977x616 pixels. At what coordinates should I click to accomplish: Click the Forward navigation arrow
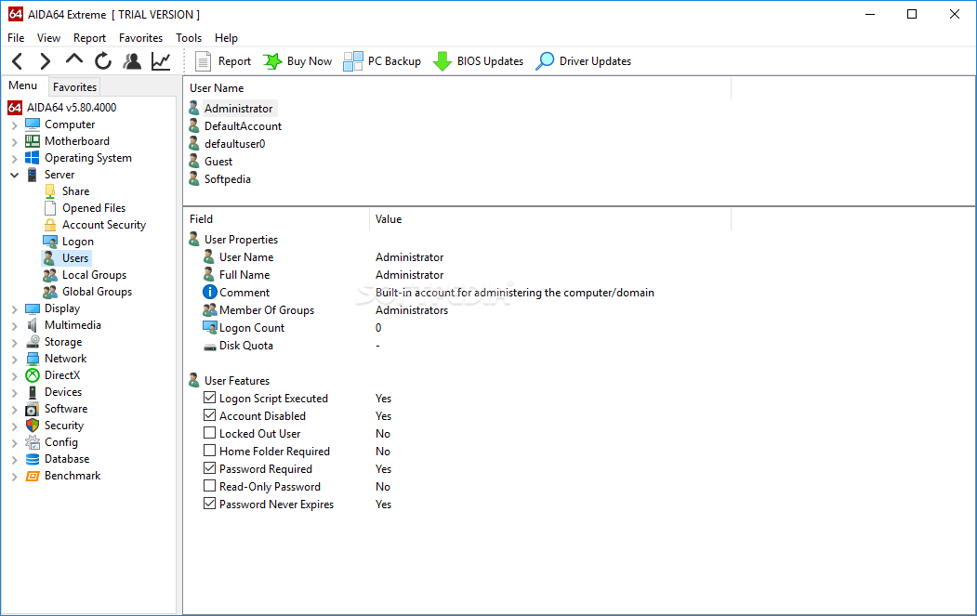click(x=45, y=61)
